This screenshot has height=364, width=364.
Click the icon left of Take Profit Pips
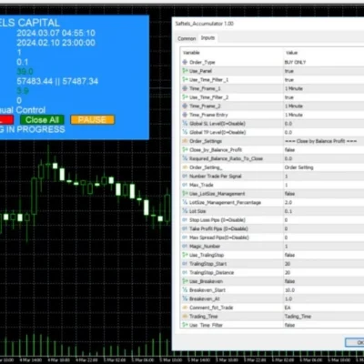pyautogui.click(x=185, y=228)
